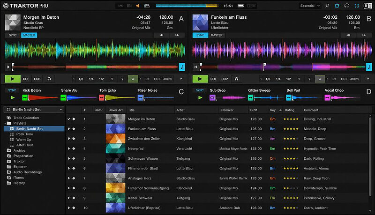Image resolution: width=375 pixels, height=215 pixels.
Task: Expand Deck A advanced panel chevron
Action: 181,79
